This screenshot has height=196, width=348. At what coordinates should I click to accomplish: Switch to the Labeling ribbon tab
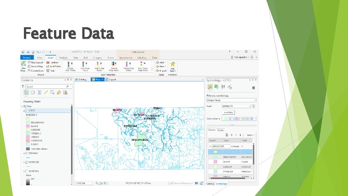(142, 58)
